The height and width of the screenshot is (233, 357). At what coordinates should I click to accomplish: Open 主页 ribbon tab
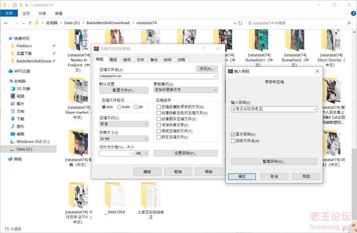click(x=26, y=13)
